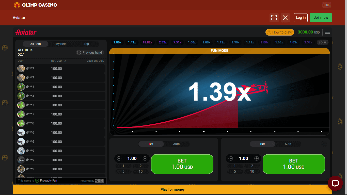The image size is (347, 195).
Task: Click the Log in button
Action: 301,18
